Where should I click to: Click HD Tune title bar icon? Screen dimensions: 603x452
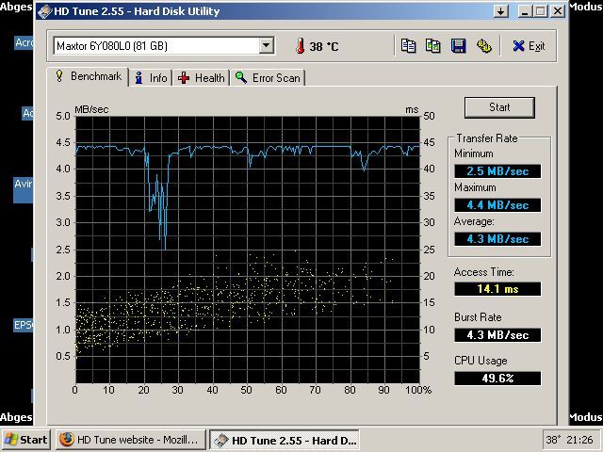coord(44,11)
